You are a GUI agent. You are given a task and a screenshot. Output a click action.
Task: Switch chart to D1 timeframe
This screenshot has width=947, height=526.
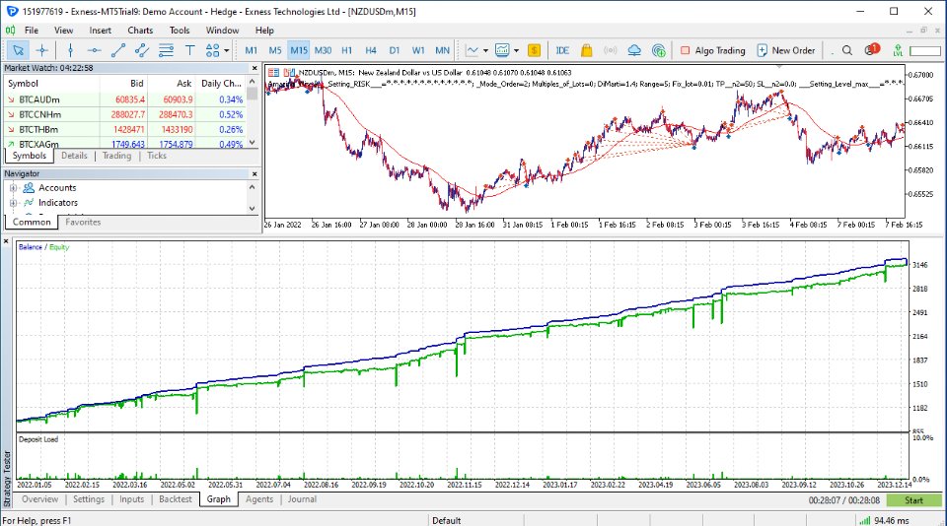click(395, 50)
